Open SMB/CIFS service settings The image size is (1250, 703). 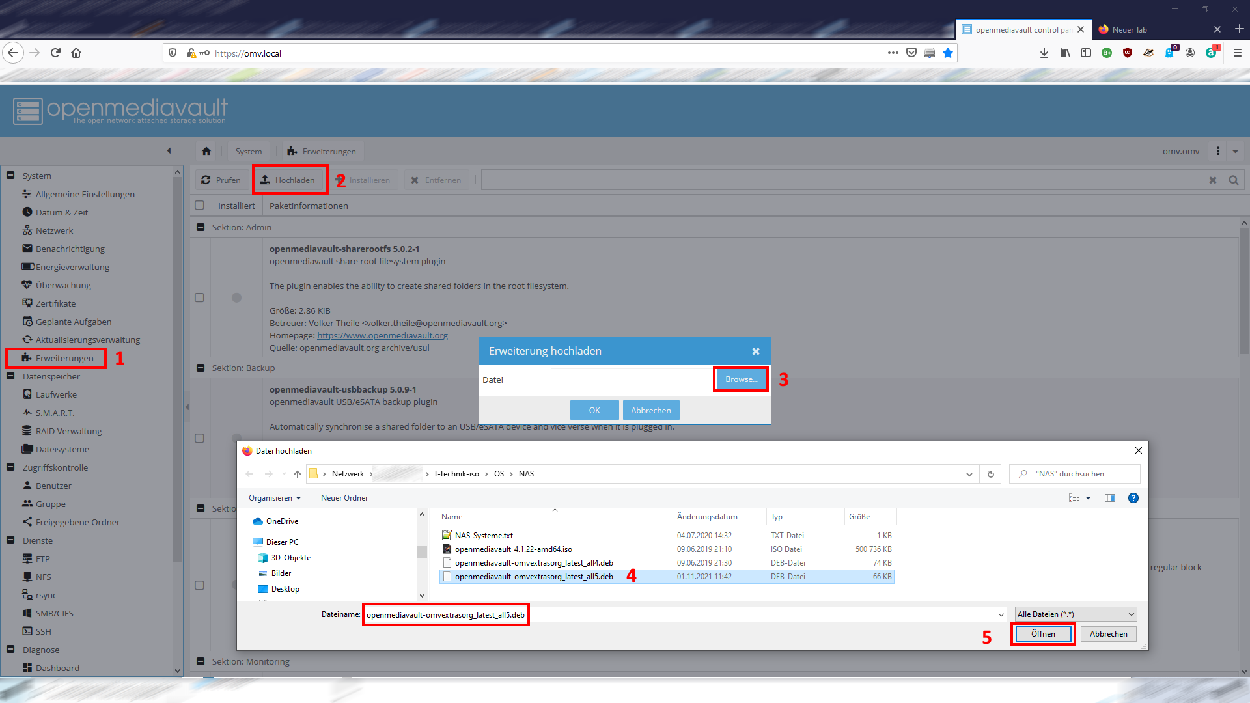tap(54, 613)
